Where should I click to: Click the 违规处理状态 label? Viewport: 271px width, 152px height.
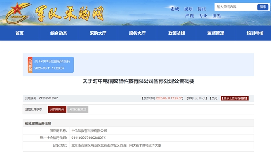point(34,109)
